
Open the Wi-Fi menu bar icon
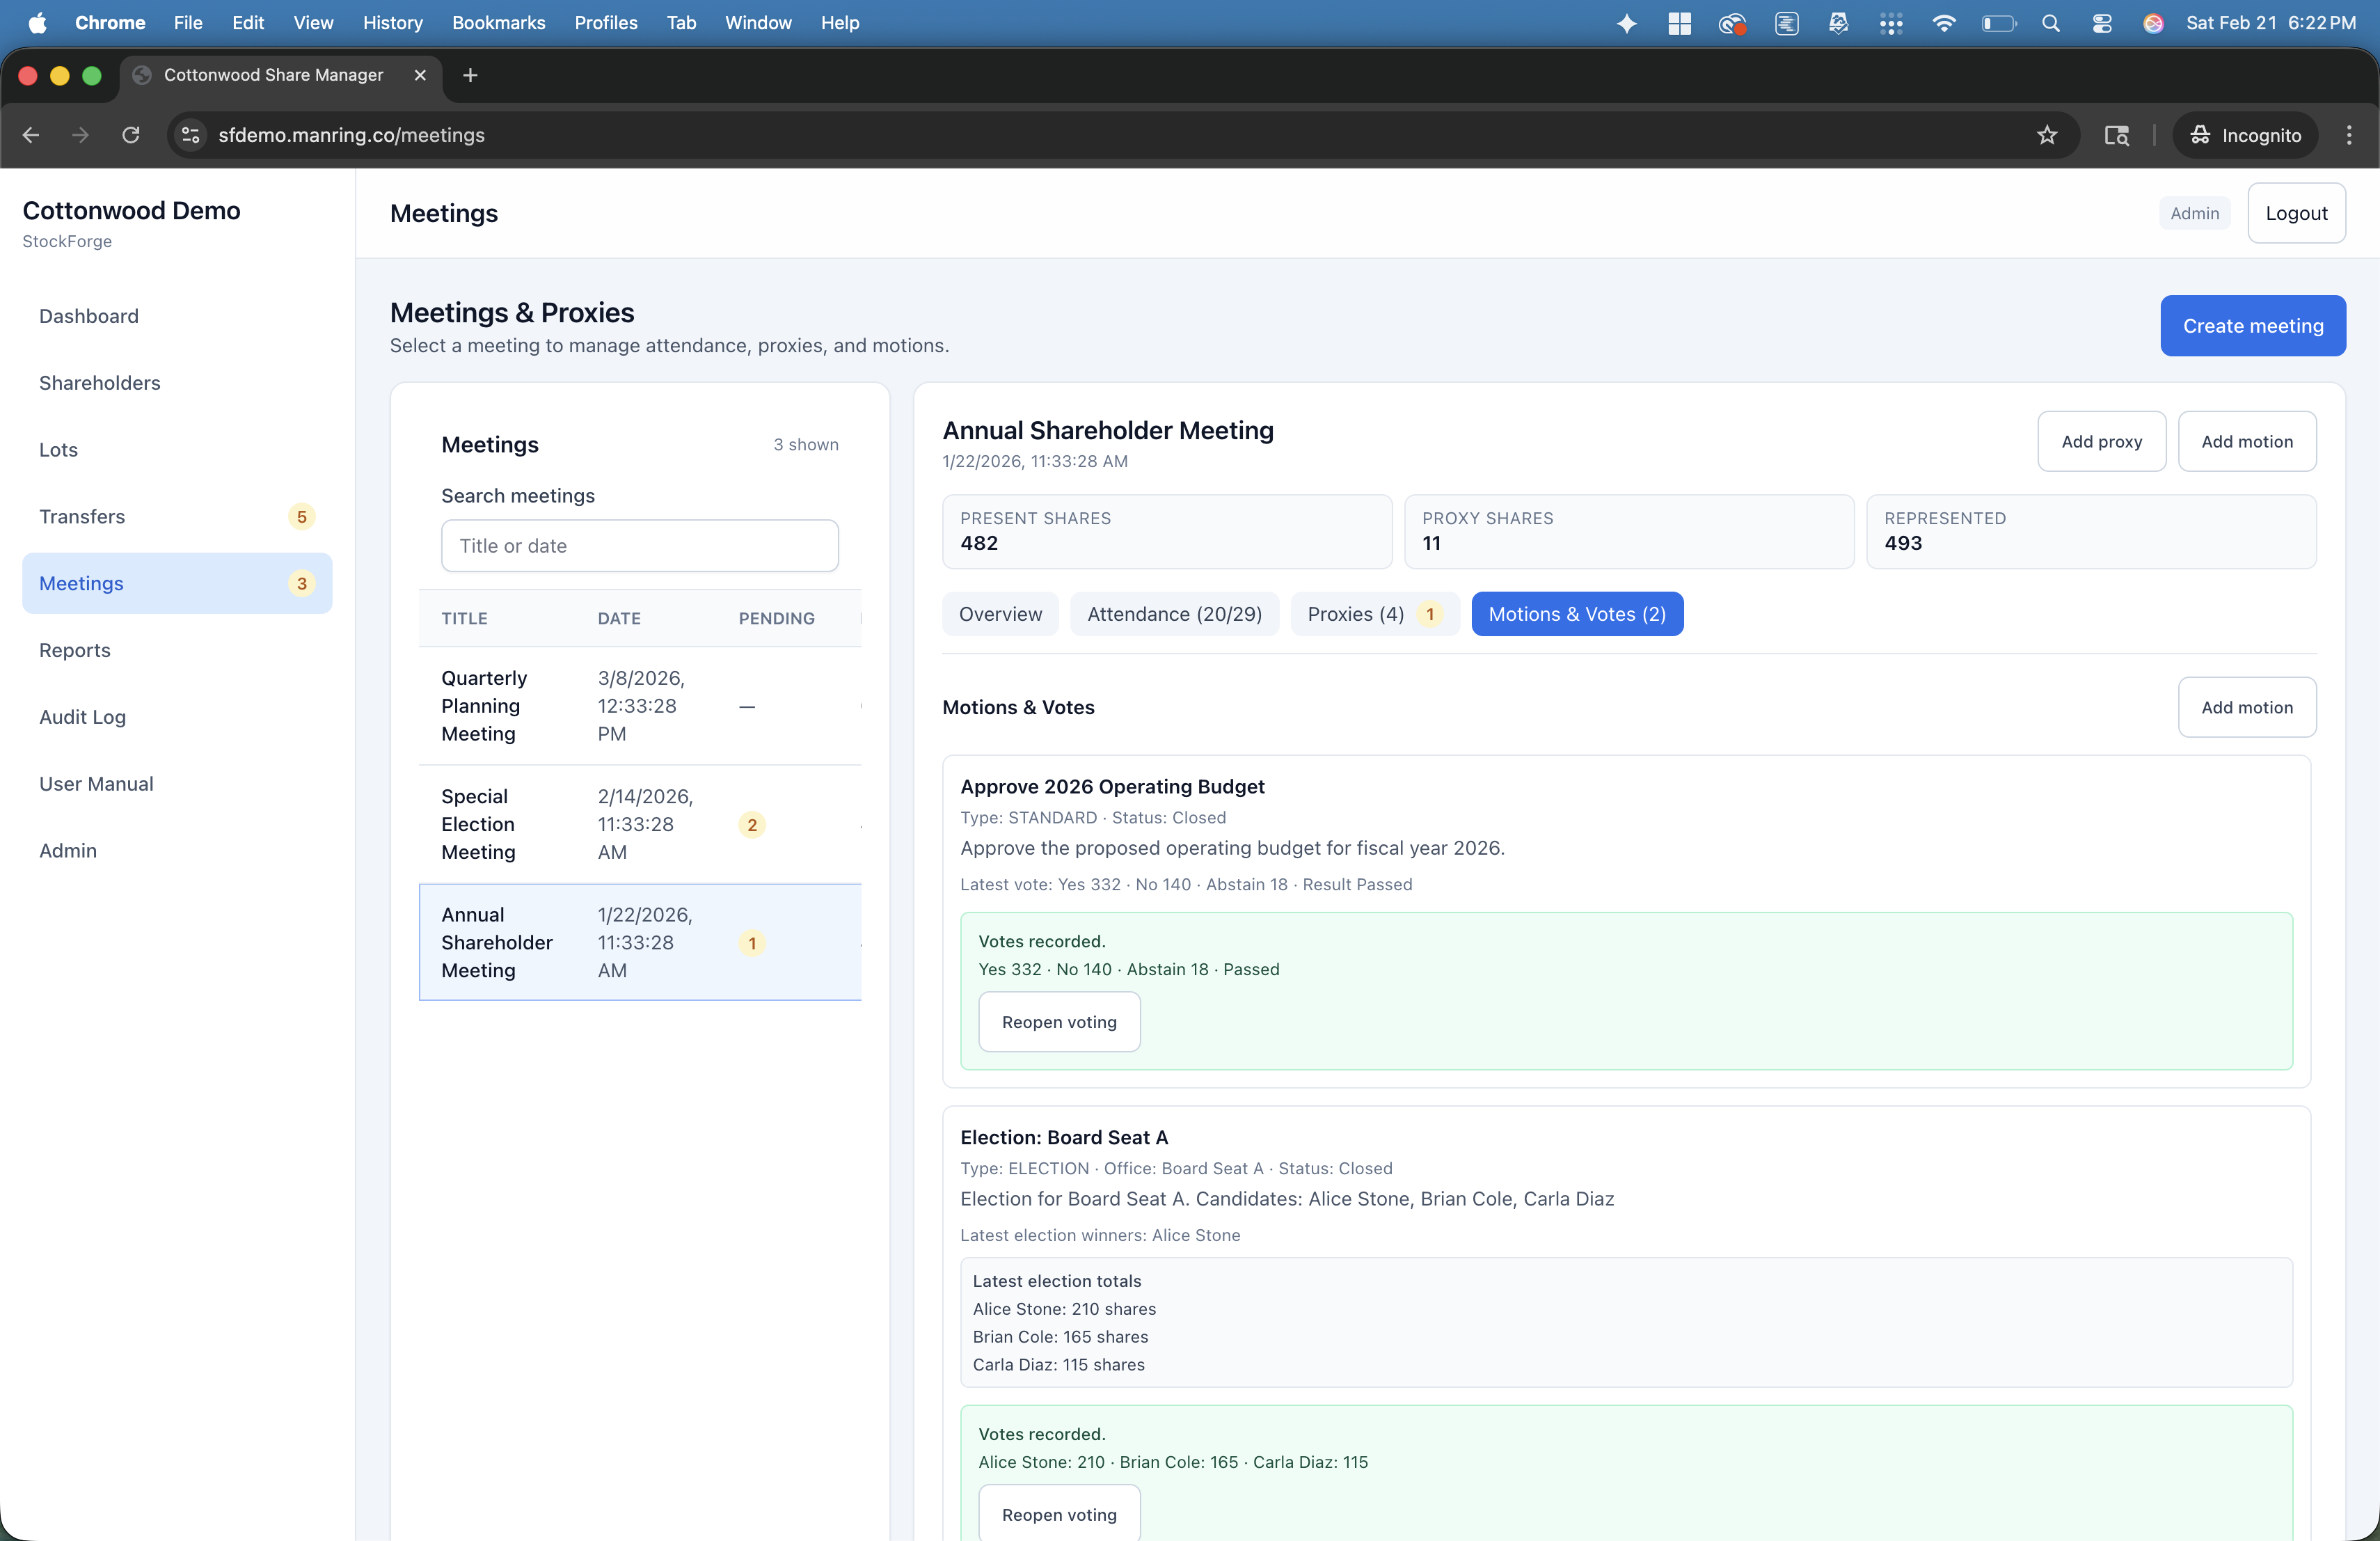(x=1943, y=22)
